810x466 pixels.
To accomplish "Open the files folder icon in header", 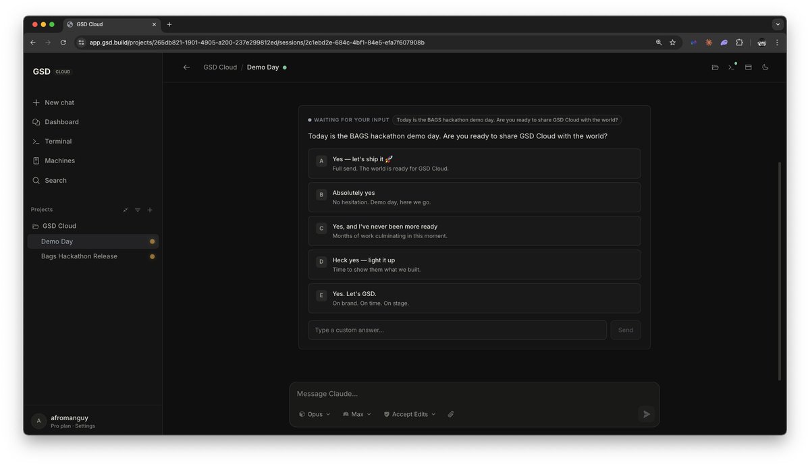I will click(x=715, y=67).
